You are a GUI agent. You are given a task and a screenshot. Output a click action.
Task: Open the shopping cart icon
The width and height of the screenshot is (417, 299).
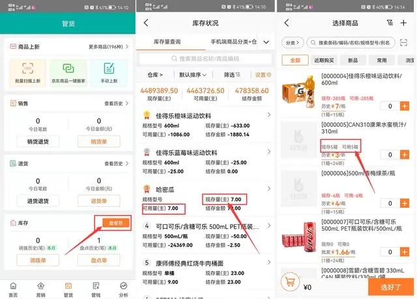coord(290,281)
